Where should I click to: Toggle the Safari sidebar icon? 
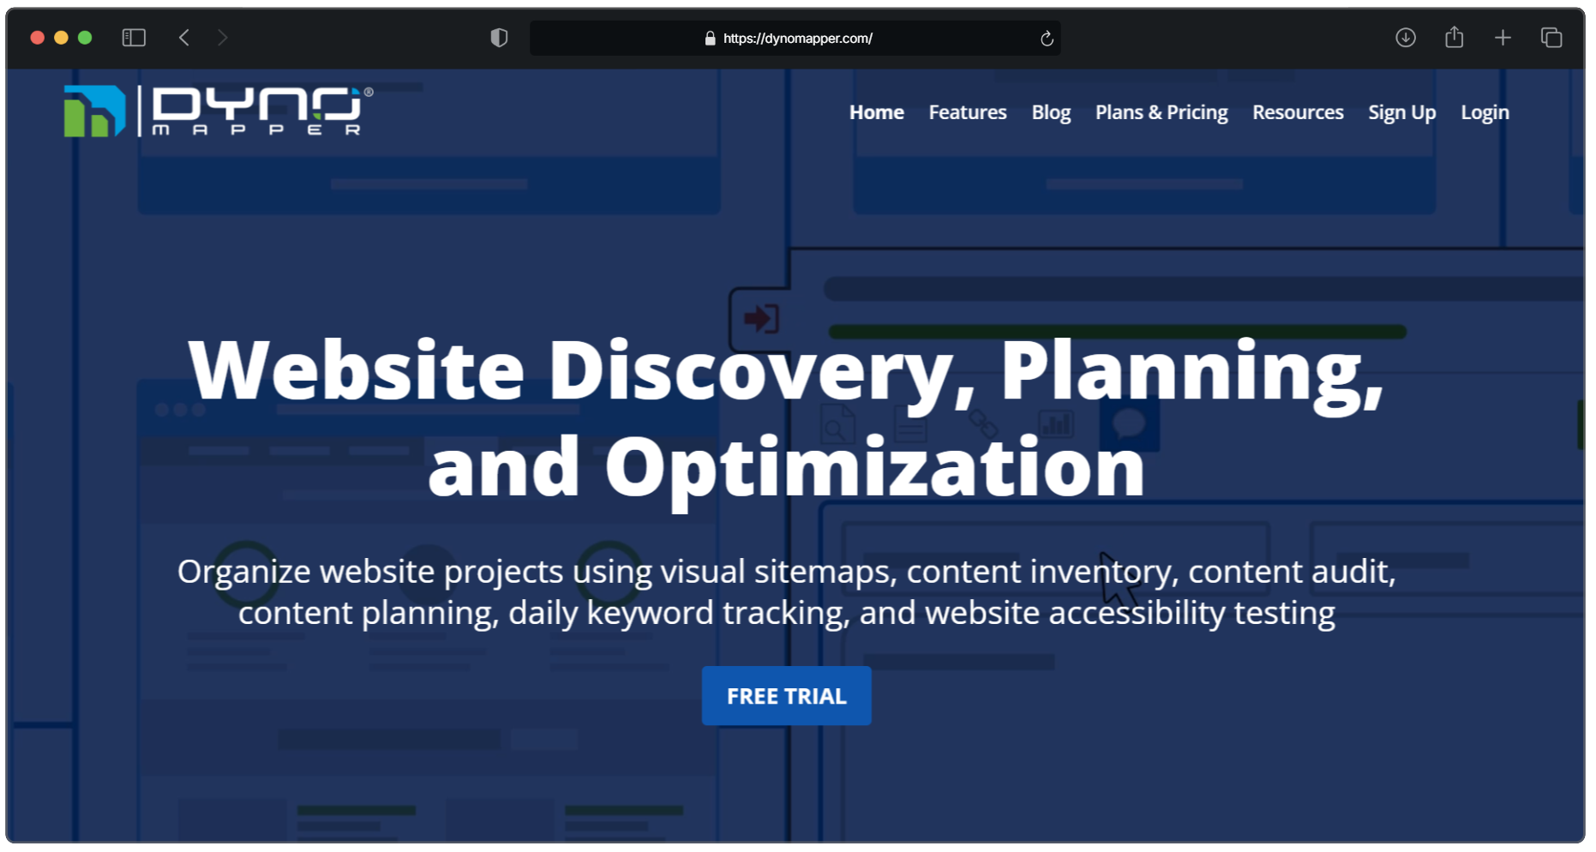pos(134,38)
